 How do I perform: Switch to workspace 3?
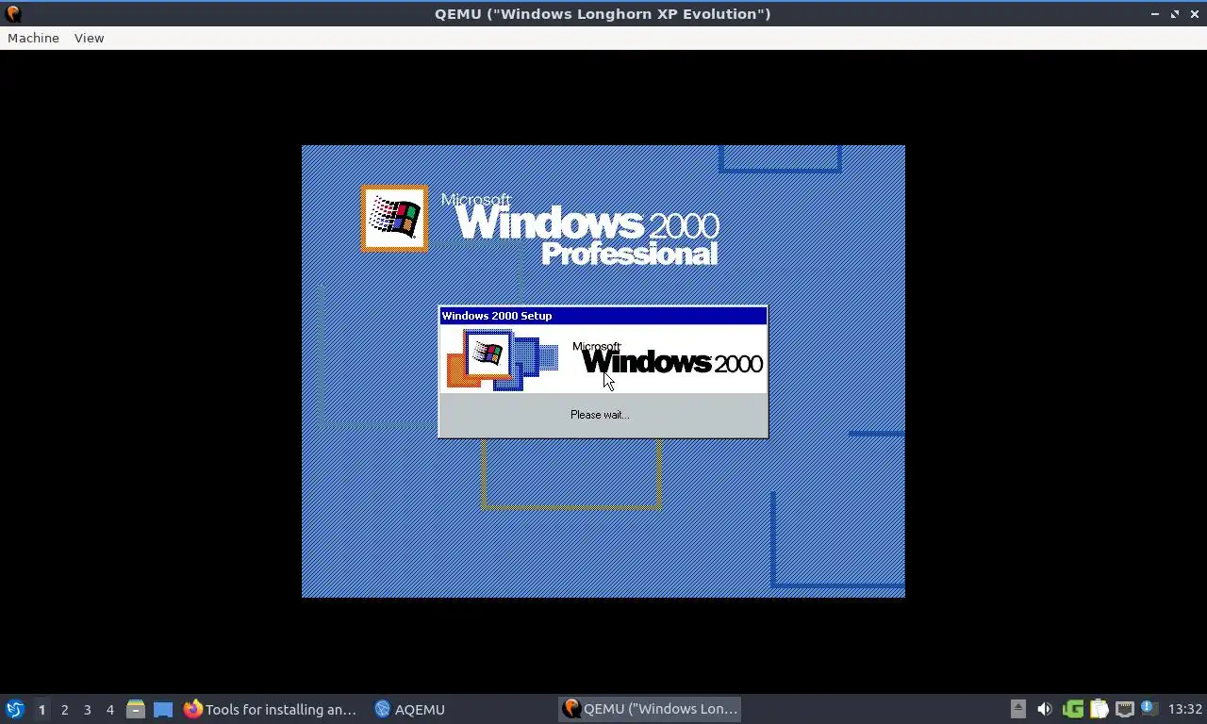[x=87, y=709]
